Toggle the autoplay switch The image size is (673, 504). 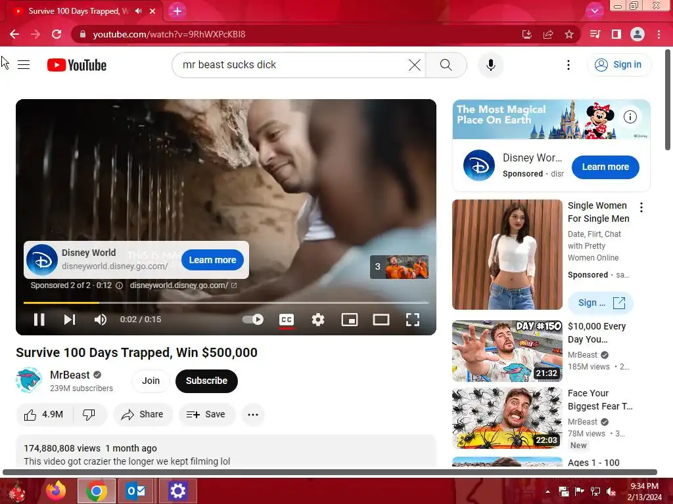click(x=253, y=320)
